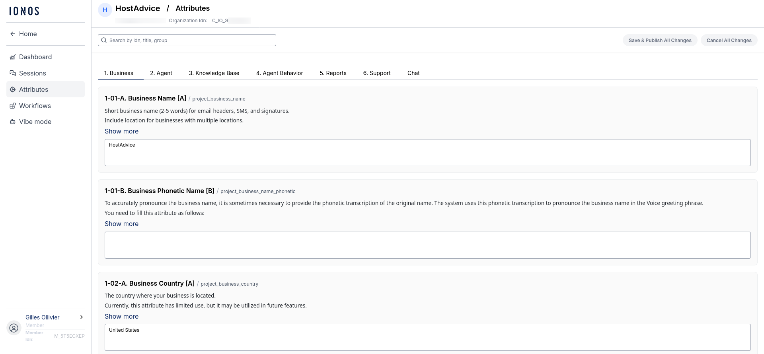This screenshot has width=764, height=354.
Task: Click HostAdvice in the breadcrumb
Action: pyautogui.click(x=138, y=8)
